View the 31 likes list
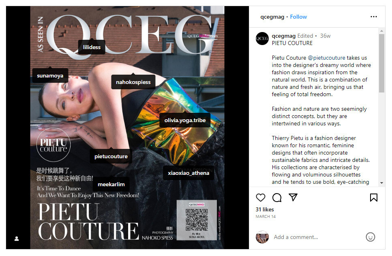Viewport: 392px width, 256px height. point(265,209)
